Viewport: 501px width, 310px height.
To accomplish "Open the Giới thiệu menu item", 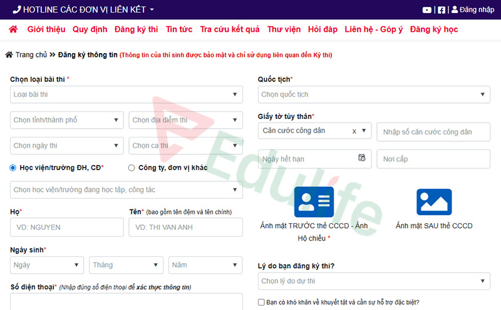I will tap(46, 29).
